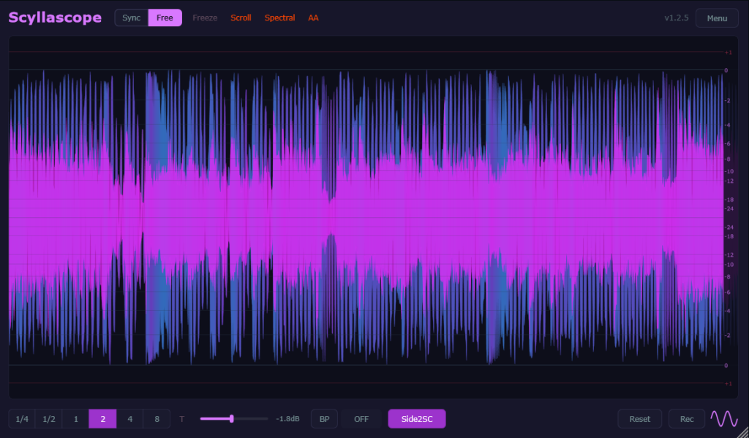Toggle the Side2SC button
Image resolution: width=749 pixels, height=438 pixels.
coord(416,419)
